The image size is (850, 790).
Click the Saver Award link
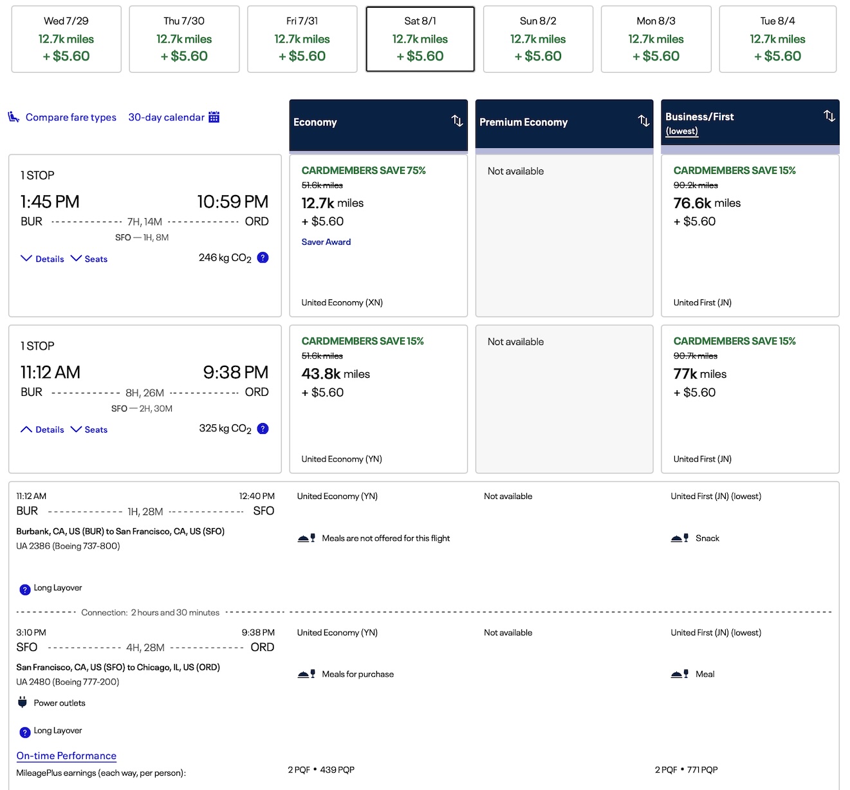[326, 242]
